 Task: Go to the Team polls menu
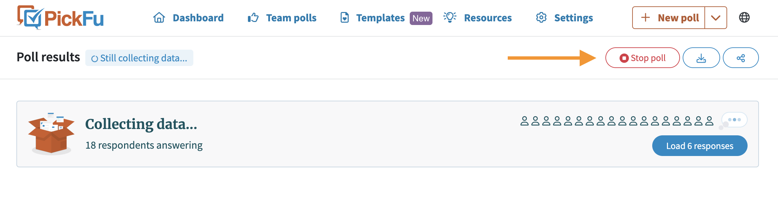pyautogui.click(x=291, y=18)
